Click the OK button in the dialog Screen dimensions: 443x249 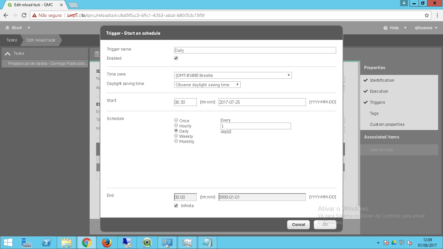(325, 225)
